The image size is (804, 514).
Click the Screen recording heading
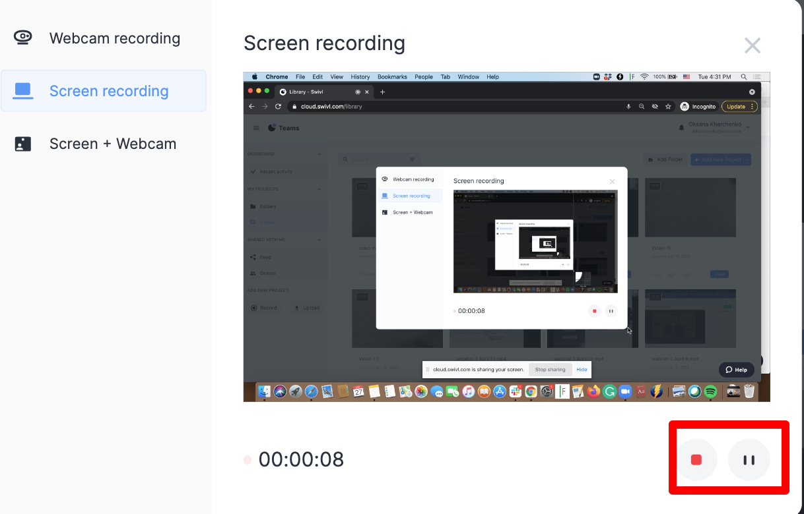324,43
